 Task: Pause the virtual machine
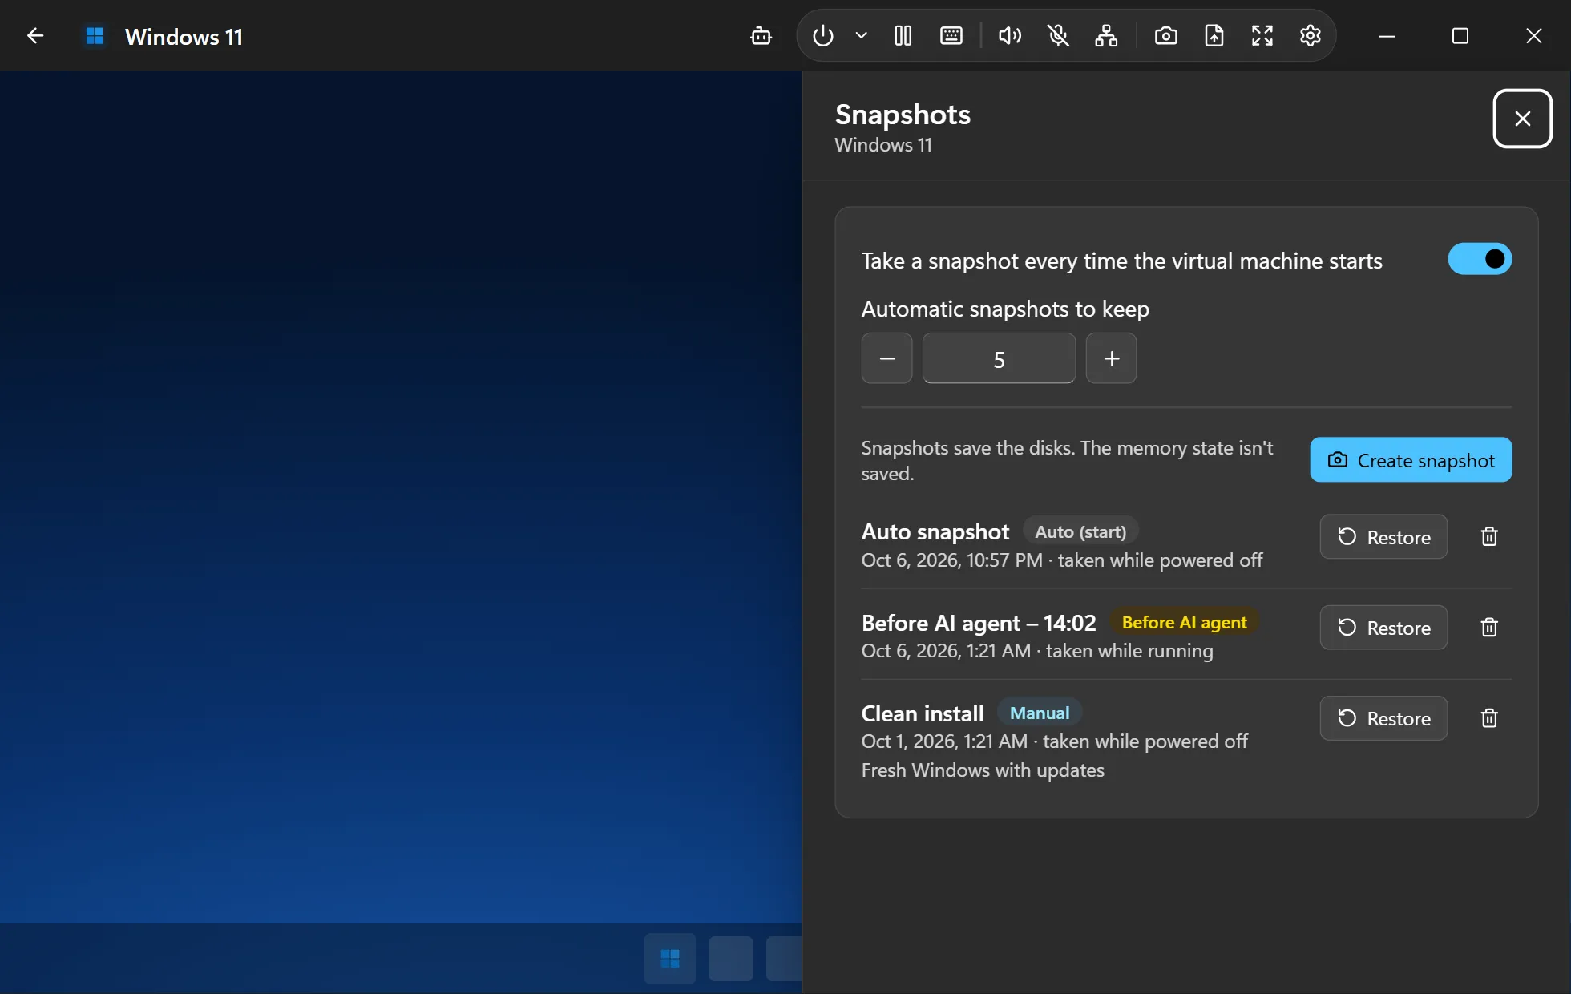903,36
